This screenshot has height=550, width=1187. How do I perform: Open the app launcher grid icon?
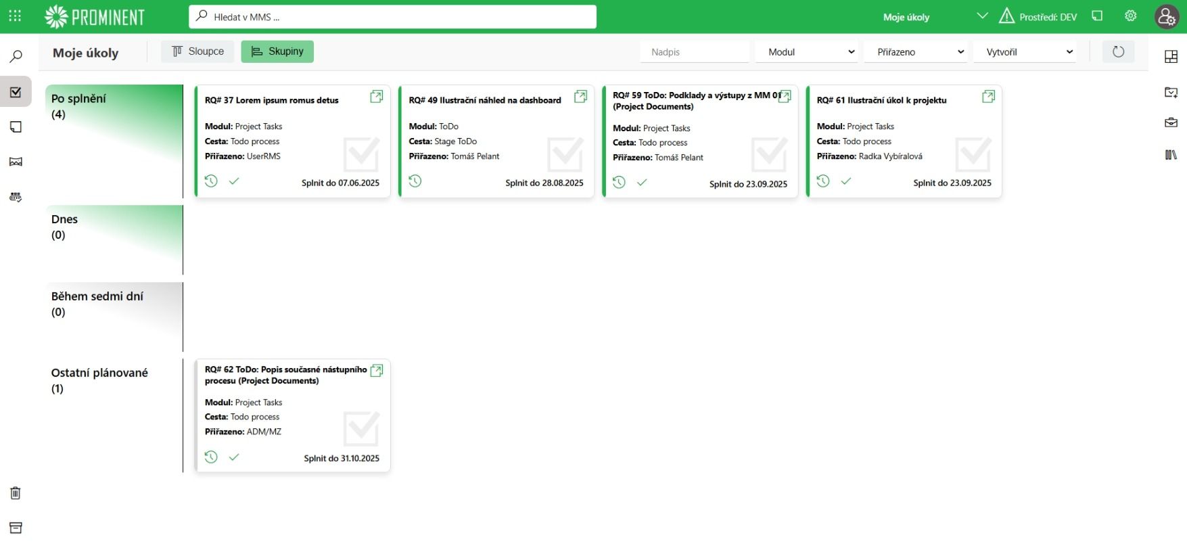coord(15,16)
